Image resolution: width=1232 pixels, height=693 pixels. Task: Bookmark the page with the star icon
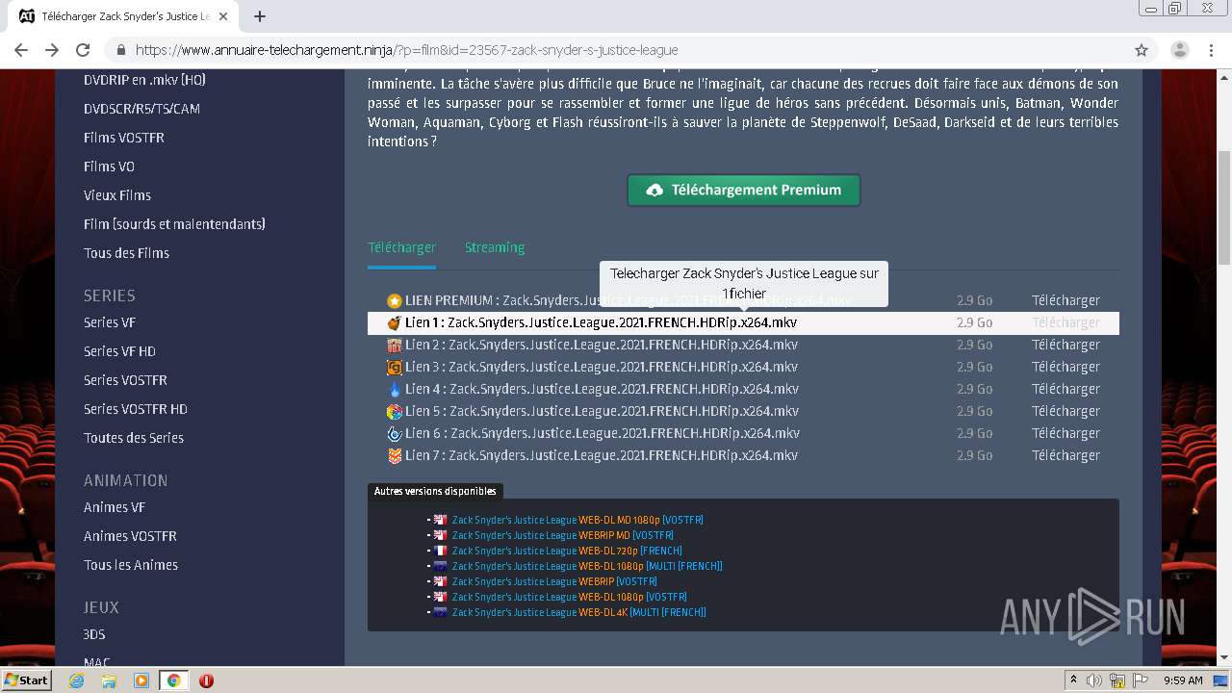tap(1142, 50)
